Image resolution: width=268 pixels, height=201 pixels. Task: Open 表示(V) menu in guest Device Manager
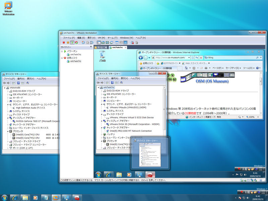coord(124,78)
